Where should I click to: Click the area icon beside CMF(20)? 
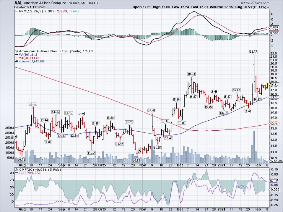click(17, 169)
